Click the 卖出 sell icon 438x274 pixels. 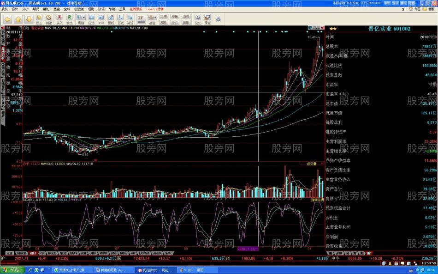coord(69,19)
